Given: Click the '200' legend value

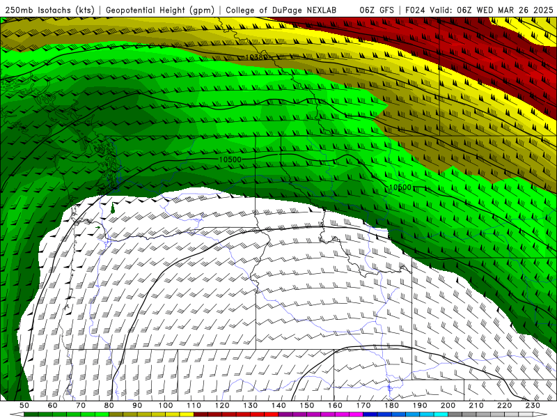Looking at the screenshot, I should pyautogui.click(x=448, y=405).
